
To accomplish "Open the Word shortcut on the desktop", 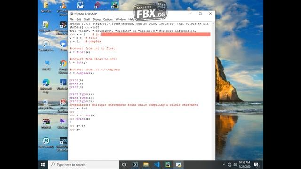I will click(80, 5).
